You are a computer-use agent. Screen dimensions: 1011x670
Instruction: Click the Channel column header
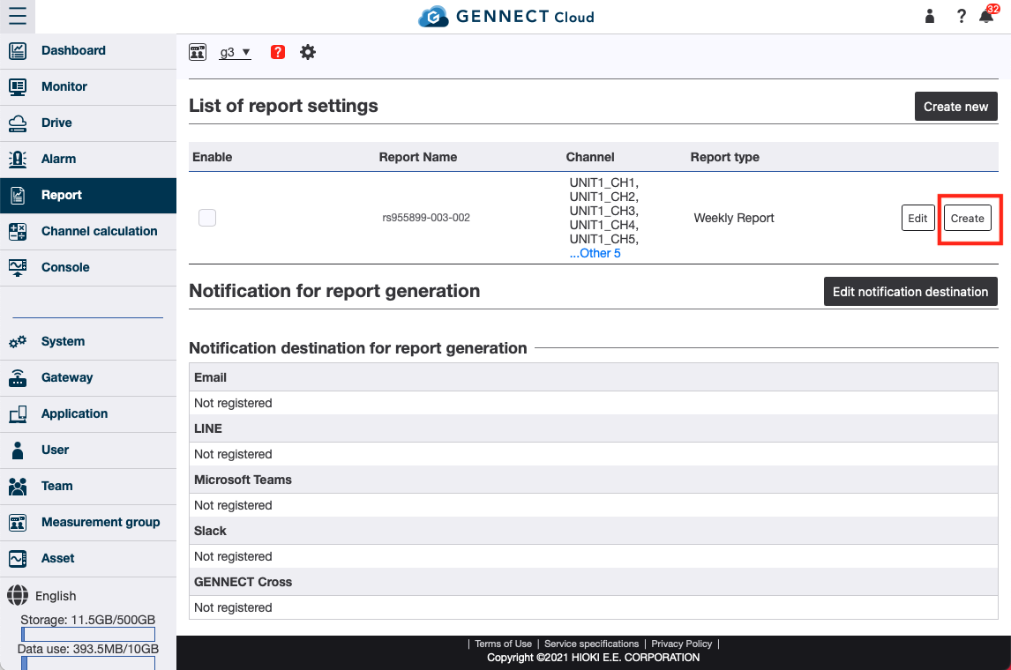click(590, 157)
